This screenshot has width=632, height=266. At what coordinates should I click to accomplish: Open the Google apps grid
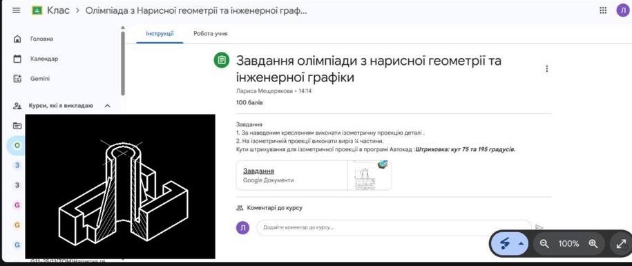click(x=603, y=10)
